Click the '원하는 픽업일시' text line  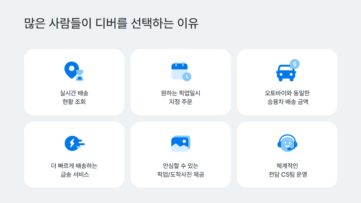pos(180,93)
